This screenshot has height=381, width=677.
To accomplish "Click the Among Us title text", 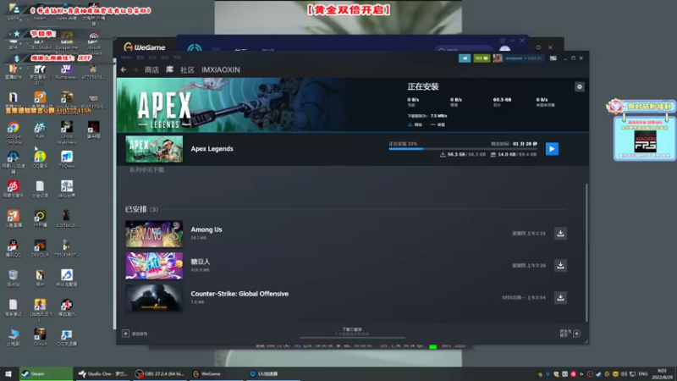I will [x=206, y=229].
